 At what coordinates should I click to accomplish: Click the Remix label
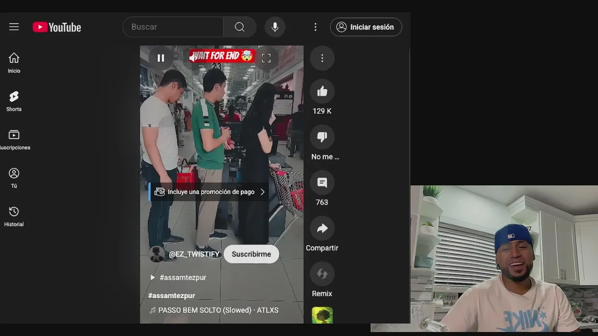coord(322,294)
